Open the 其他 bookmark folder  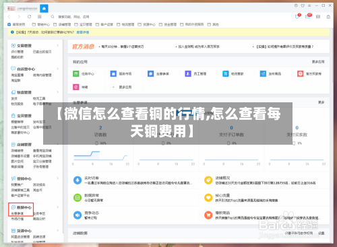[x=213, y=24]
